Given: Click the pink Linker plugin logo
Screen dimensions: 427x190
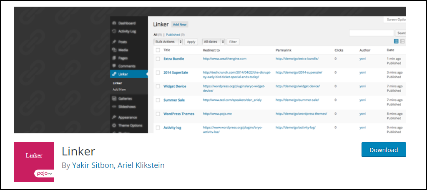Looking at the screenshot, I should [x=34, y=162].
